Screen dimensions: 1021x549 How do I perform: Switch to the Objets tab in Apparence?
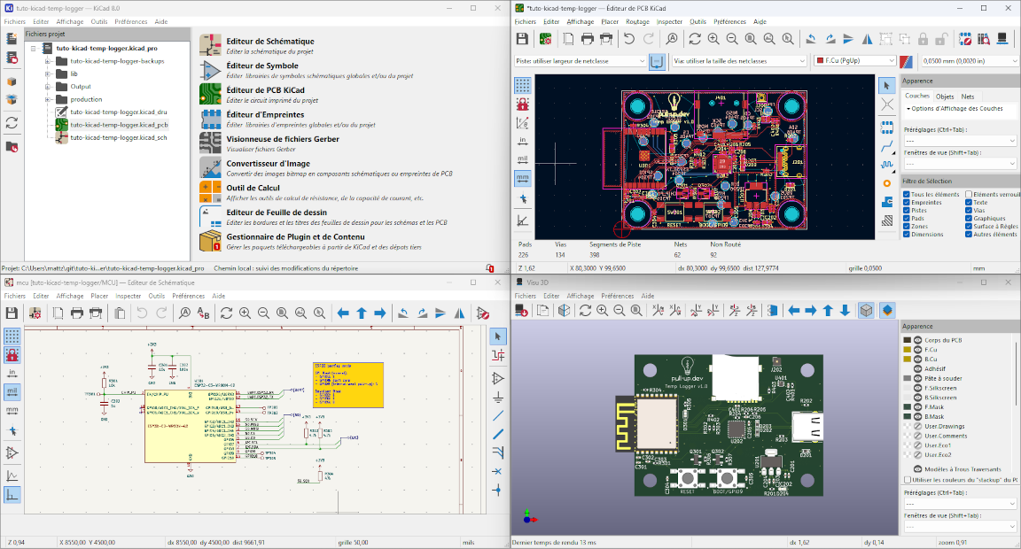[946, 97]
